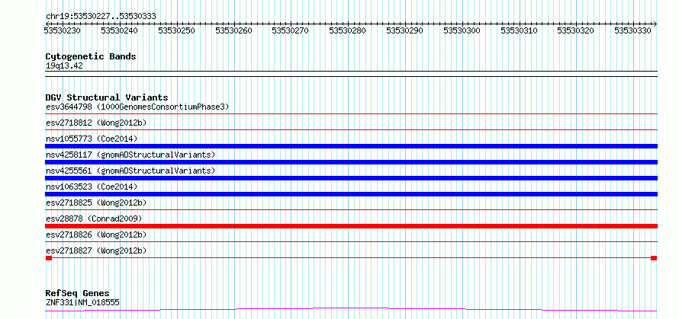Click the thin red line under esv2718812
Screen dimensions: 679x319
pos(351,129)
